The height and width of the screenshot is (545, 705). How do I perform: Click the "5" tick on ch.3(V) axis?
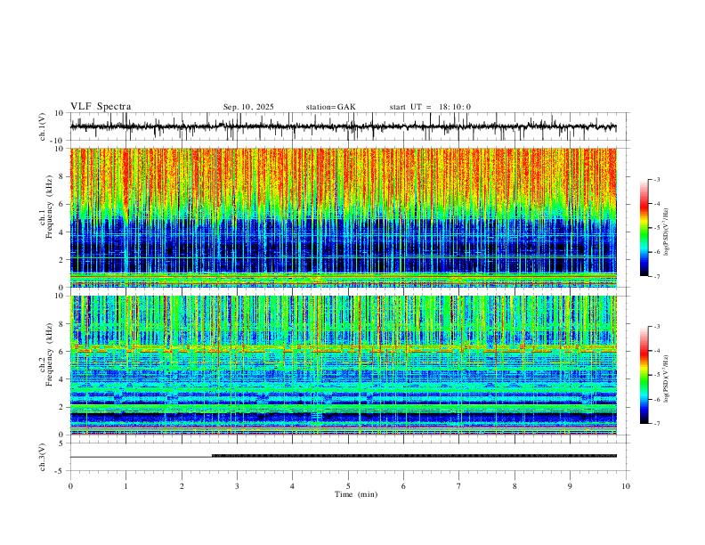62,443
